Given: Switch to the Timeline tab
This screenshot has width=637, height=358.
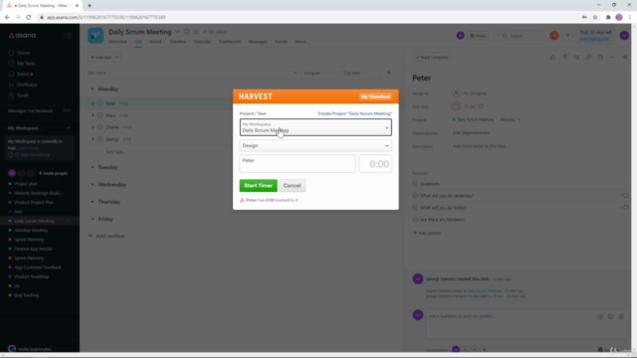Looking at the screenshot, I should click(177, 42).
